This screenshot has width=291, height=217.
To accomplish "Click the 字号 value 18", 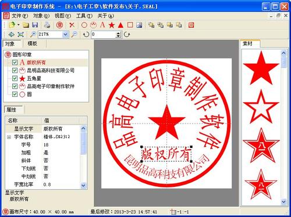I will 46,145.
